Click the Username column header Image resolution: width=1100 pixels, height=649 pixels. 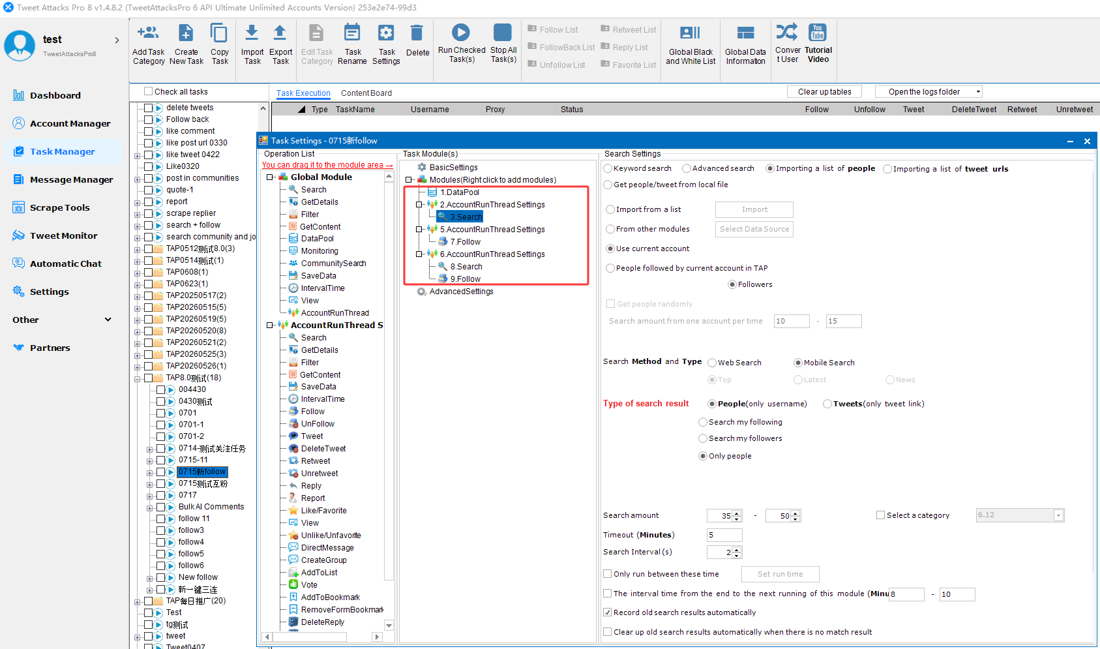(x=430, y=110)
